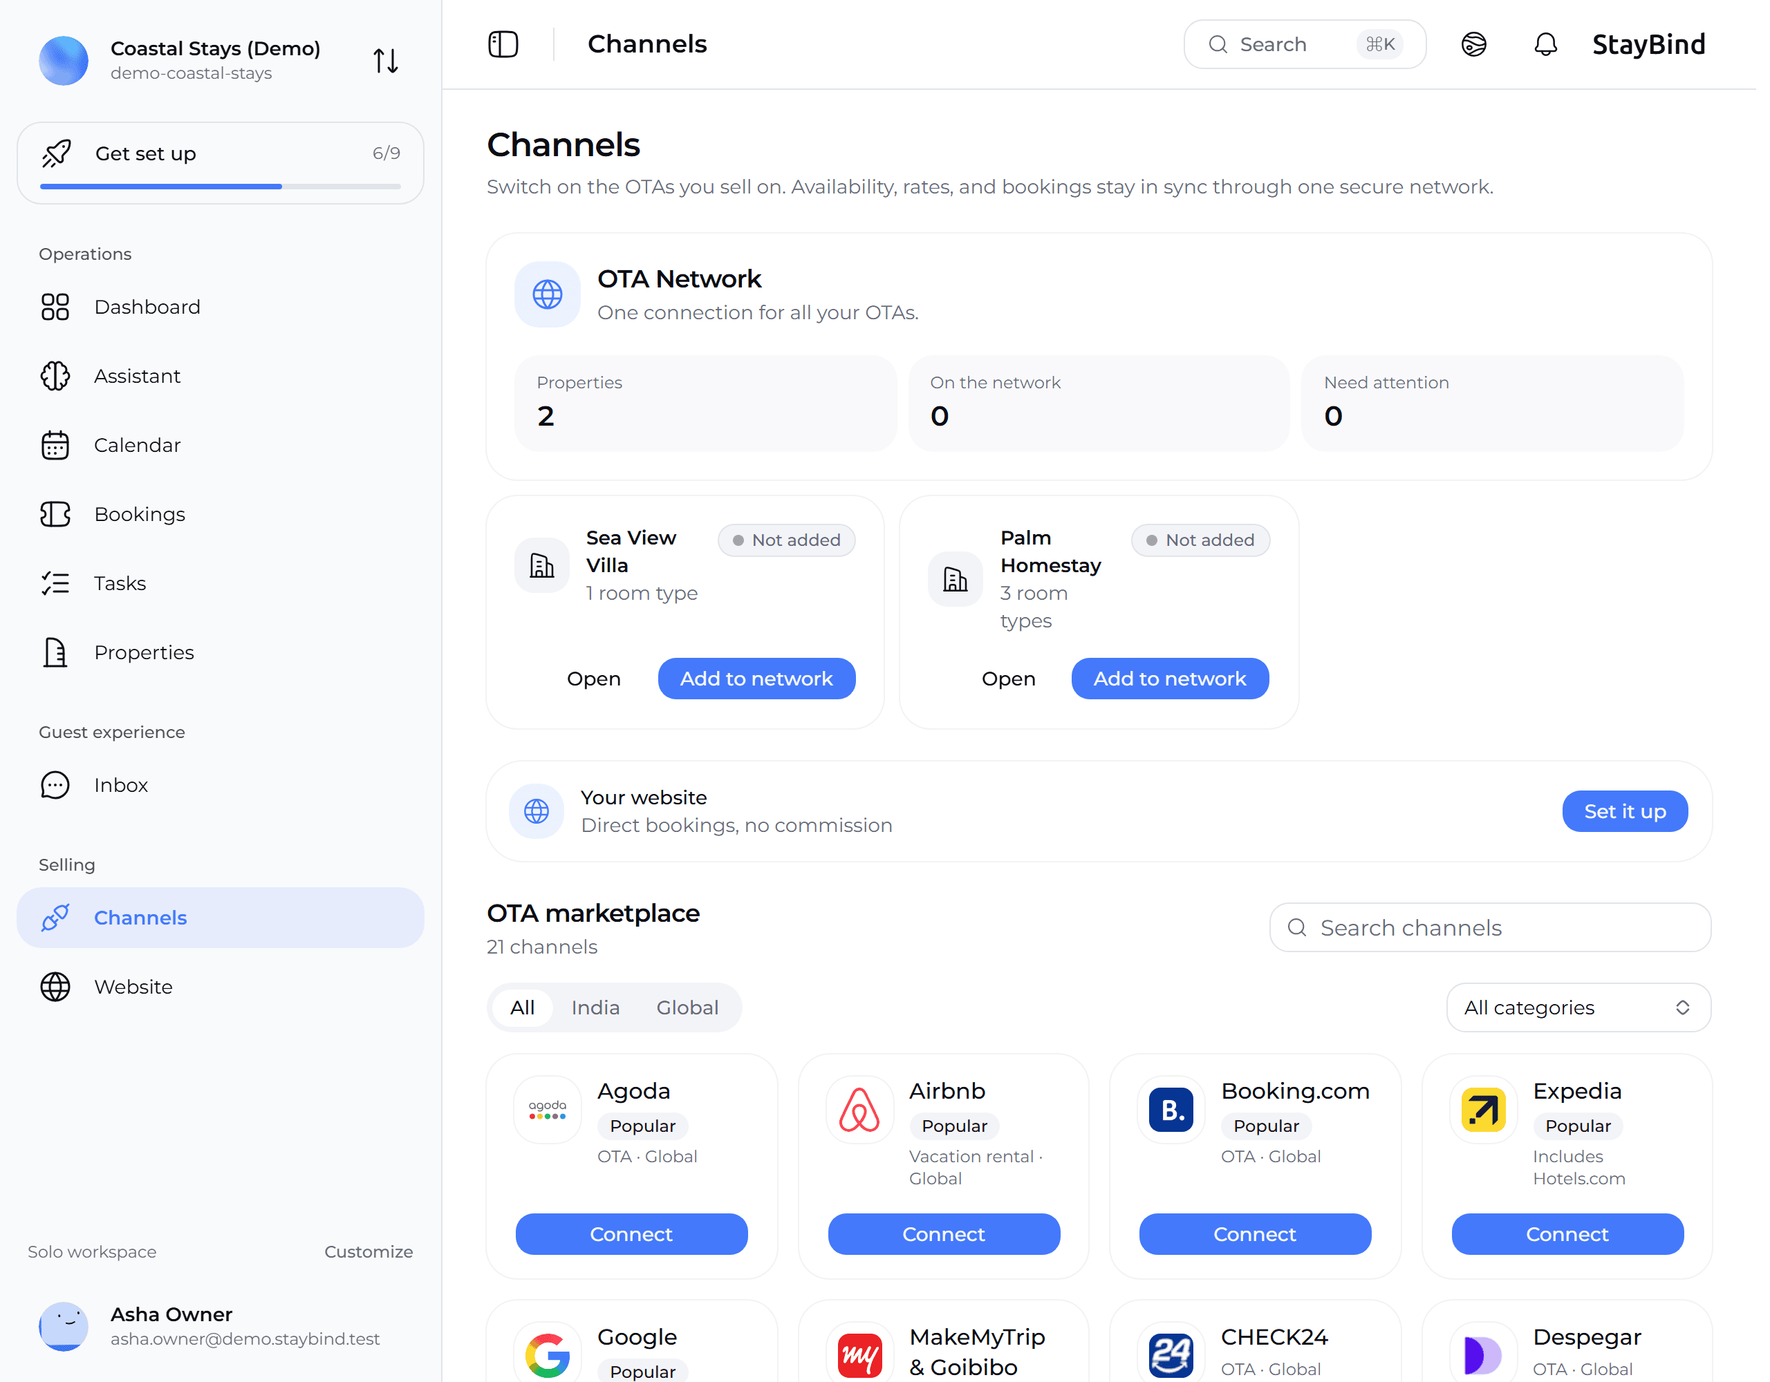
Task: Open the All categories dropdown
Action: coord(1577,1006)
